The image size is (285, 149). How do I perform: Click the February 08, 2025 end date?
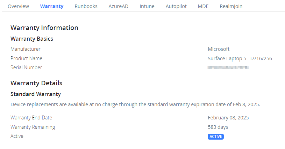pyautogui.click(x=228, y=118)
